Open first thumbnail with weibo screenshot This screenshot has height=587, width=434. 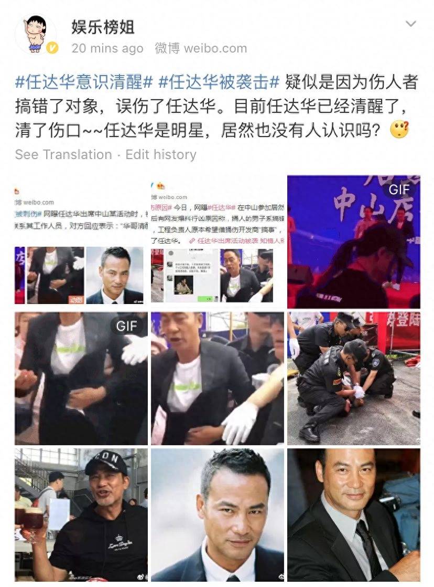(81, 242)
